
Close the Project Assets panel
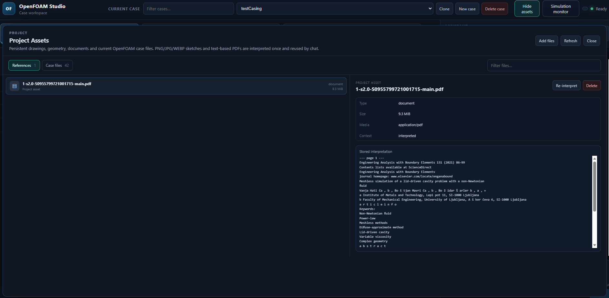point(592,41)
